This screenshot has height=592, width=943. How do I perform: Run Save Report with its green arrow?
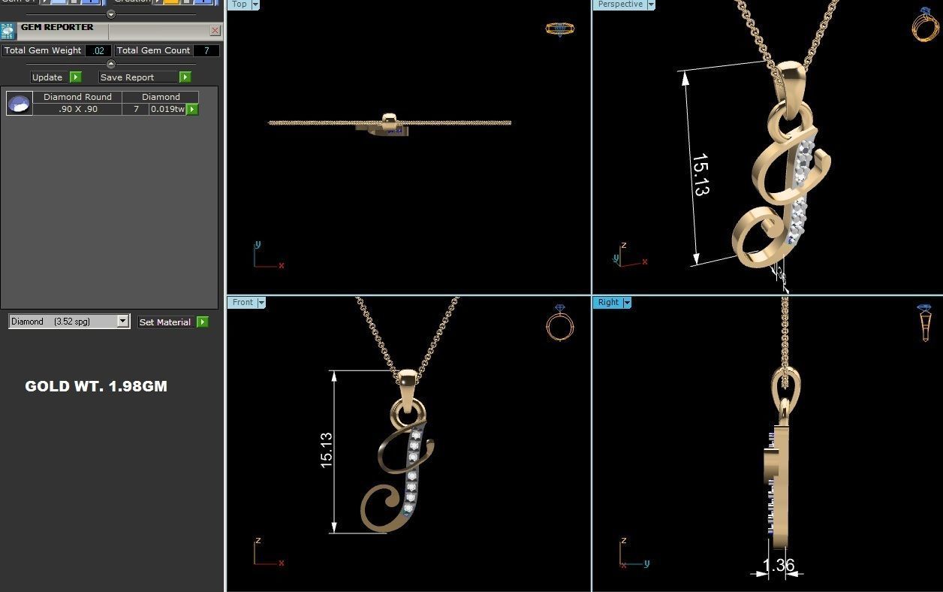(185, 77)
